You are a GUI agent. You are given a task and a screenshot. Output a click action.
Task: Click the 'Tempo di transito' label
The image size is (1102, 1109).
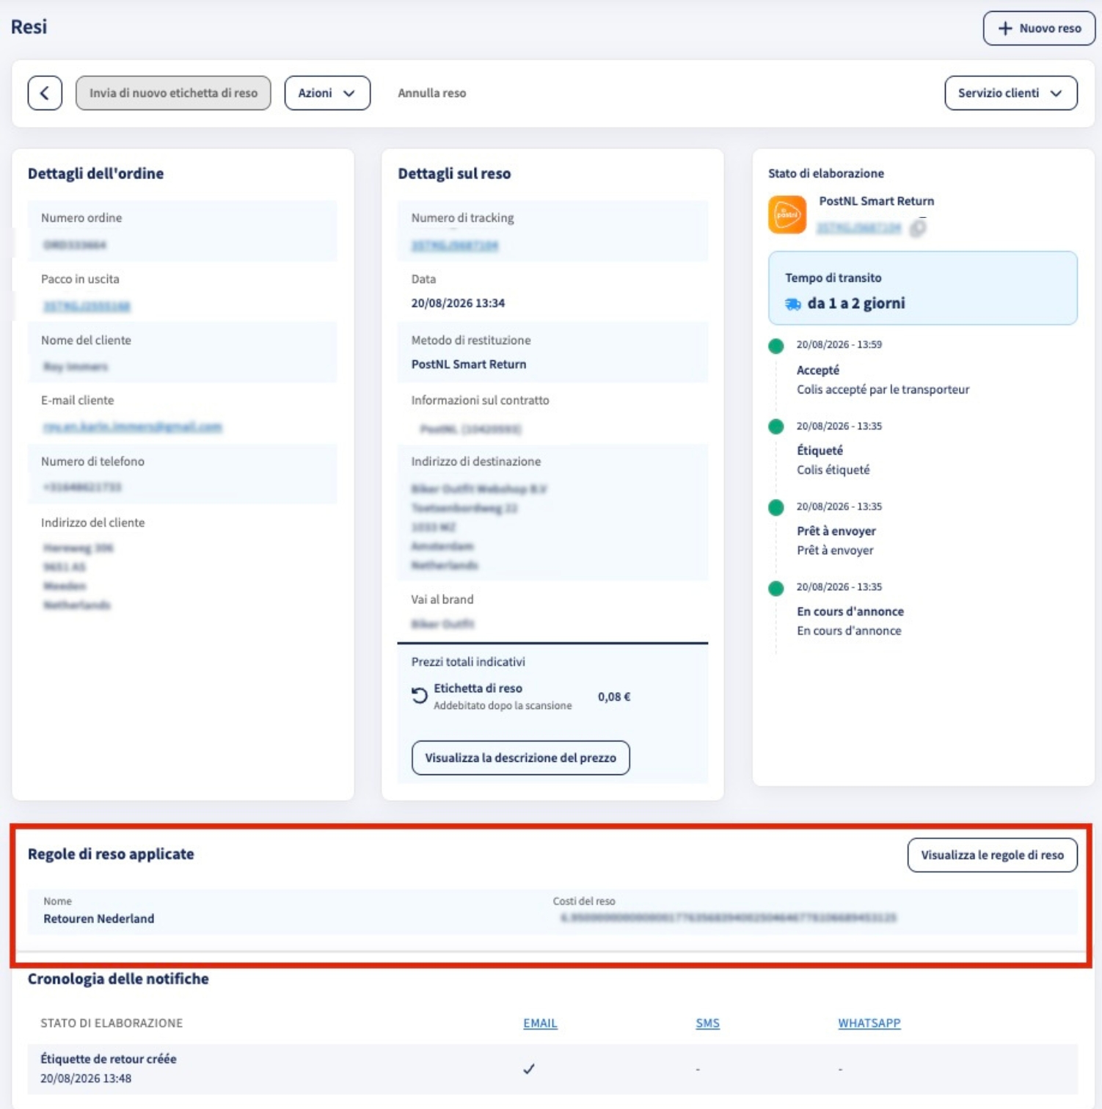[833, 278]
